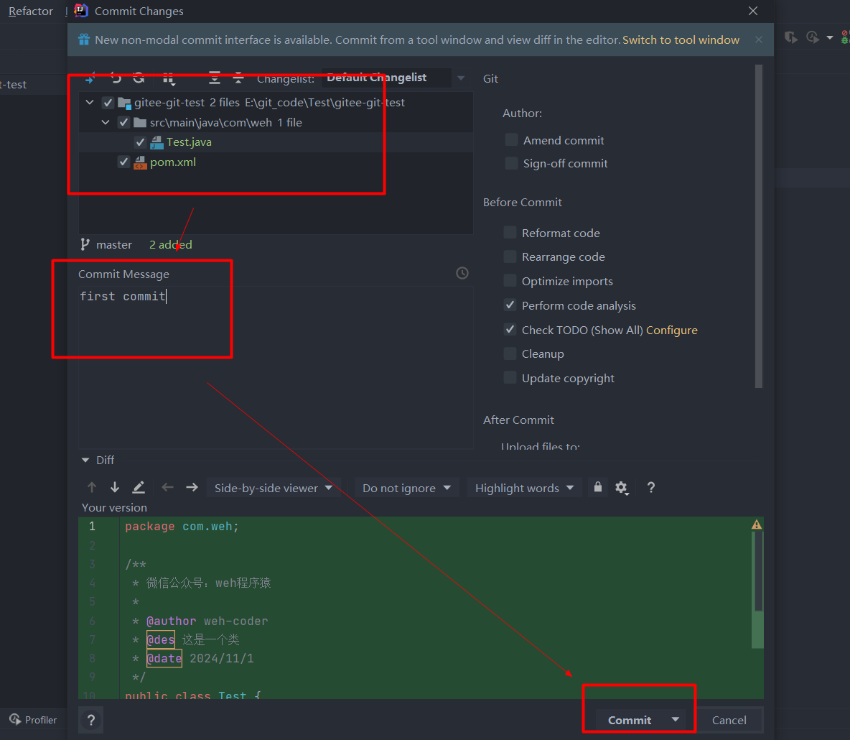The image size is (850, 740).
Task: Click the Jump to Source pencil icon
Action: [x=139, y=487]
